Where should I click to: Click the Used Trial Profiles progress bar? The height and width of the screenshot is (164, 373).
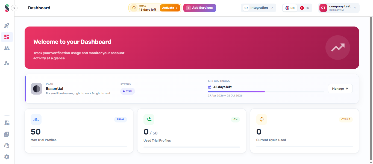click(x=192, y=147)
